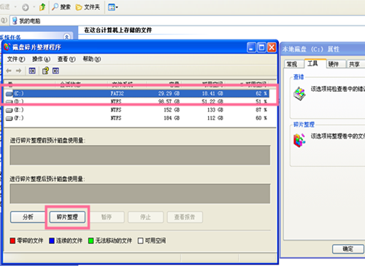The height and width of the screenshot is (266, 365).
Task: Click the 分析 (Analyze) button
Action: (28, 217)
